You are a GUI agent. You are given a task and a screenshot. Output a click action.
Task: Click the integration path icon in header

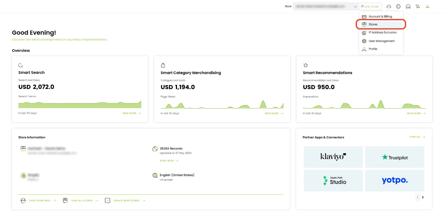pos(418,7)
